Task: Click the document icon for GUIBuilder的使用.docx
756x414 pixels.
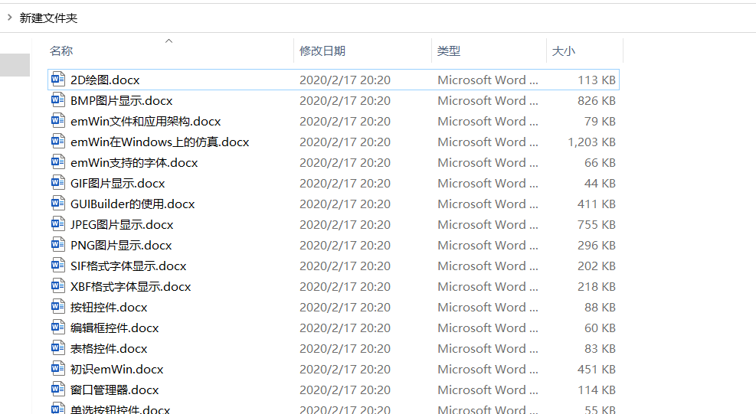Action: pos(58,204)
